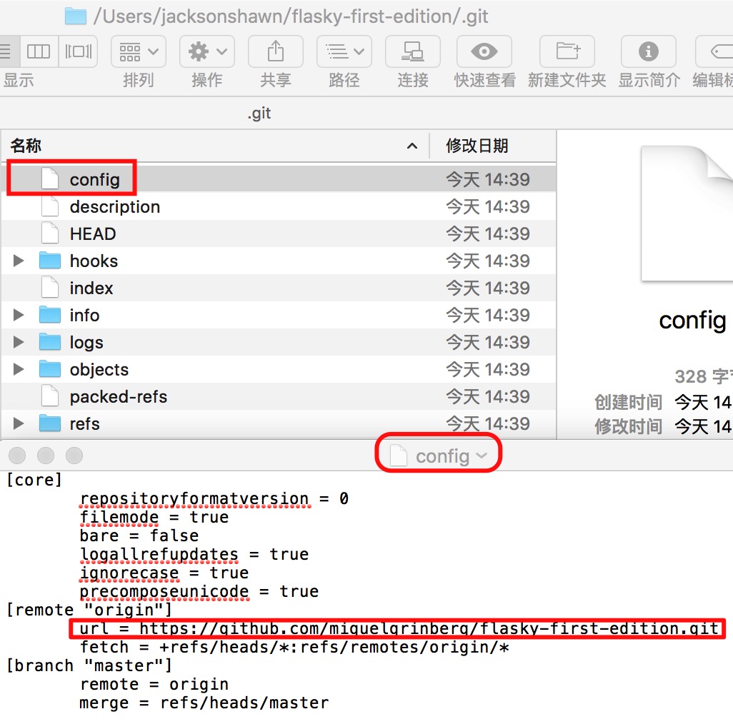Click the Get Info (显示简介) icon
The height and width of the screenshot is (724, 733).
[648, 51]
